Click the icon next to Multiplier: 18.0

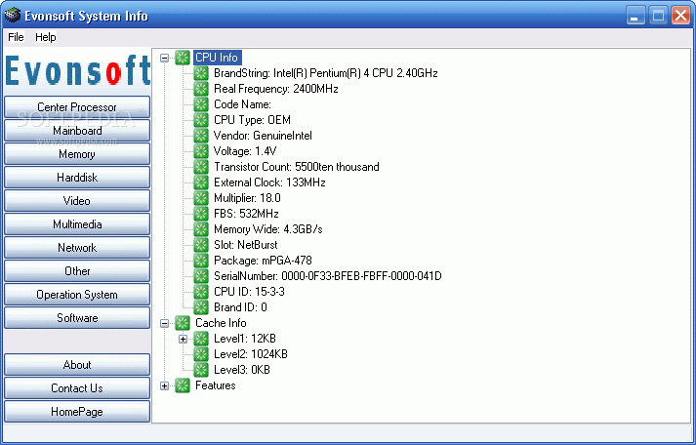coord(201,198)
